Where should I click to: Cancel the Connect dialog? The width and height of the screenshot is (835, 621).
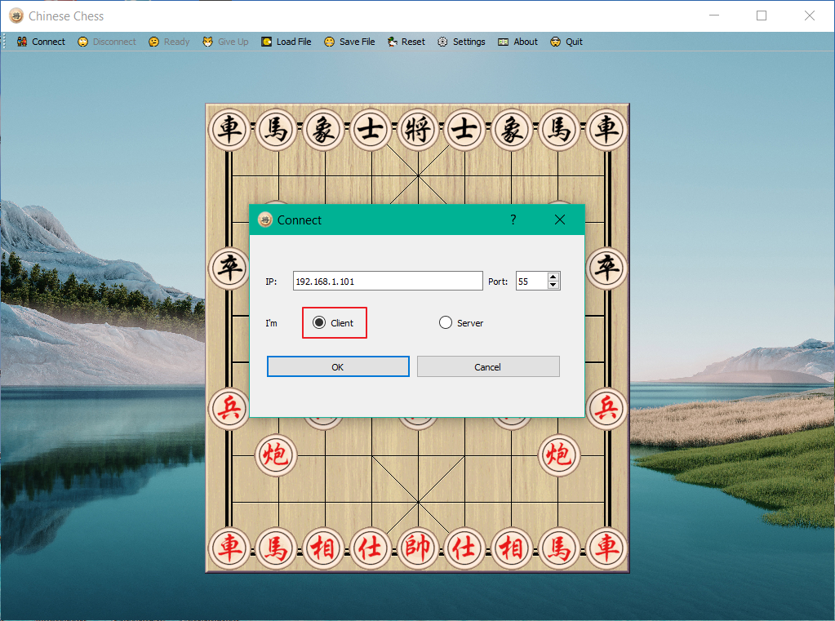tap(488, 367)
